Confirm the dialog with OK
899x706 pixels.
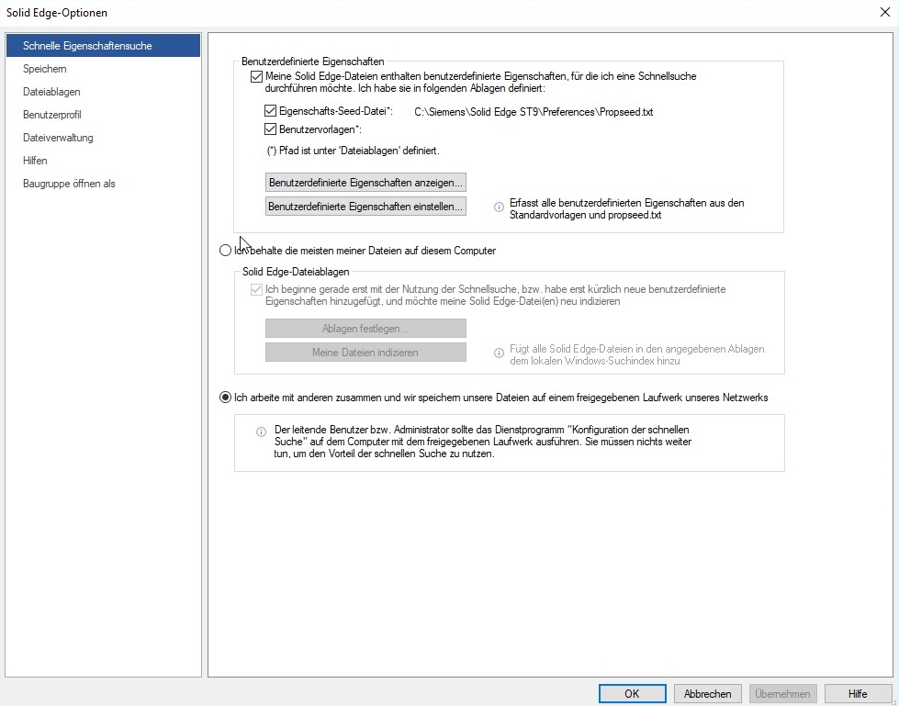click(633, 693)
